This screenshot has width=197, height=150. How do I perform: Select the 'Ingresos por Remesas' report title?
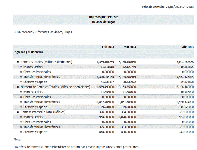[x=104, y=17]
